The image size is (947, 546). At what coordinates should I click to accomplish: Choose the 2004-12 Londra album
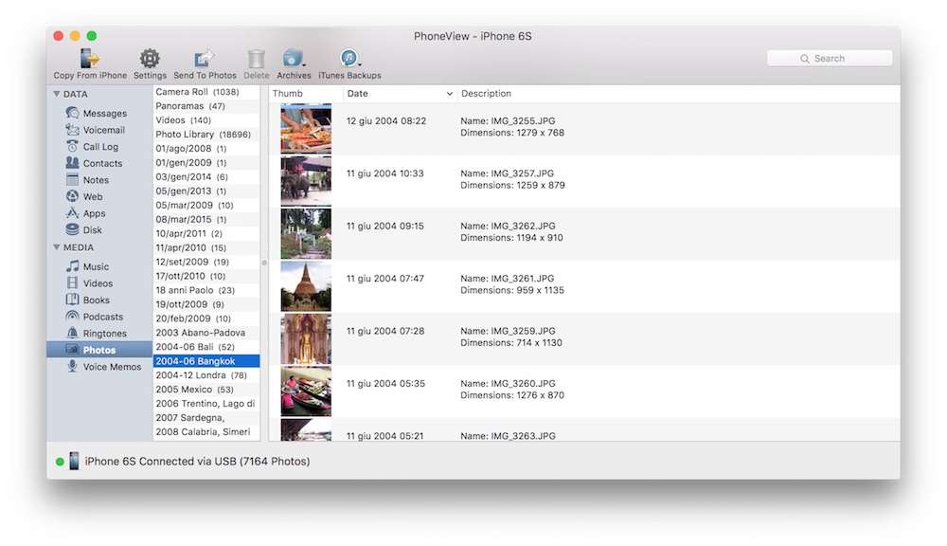201,375
